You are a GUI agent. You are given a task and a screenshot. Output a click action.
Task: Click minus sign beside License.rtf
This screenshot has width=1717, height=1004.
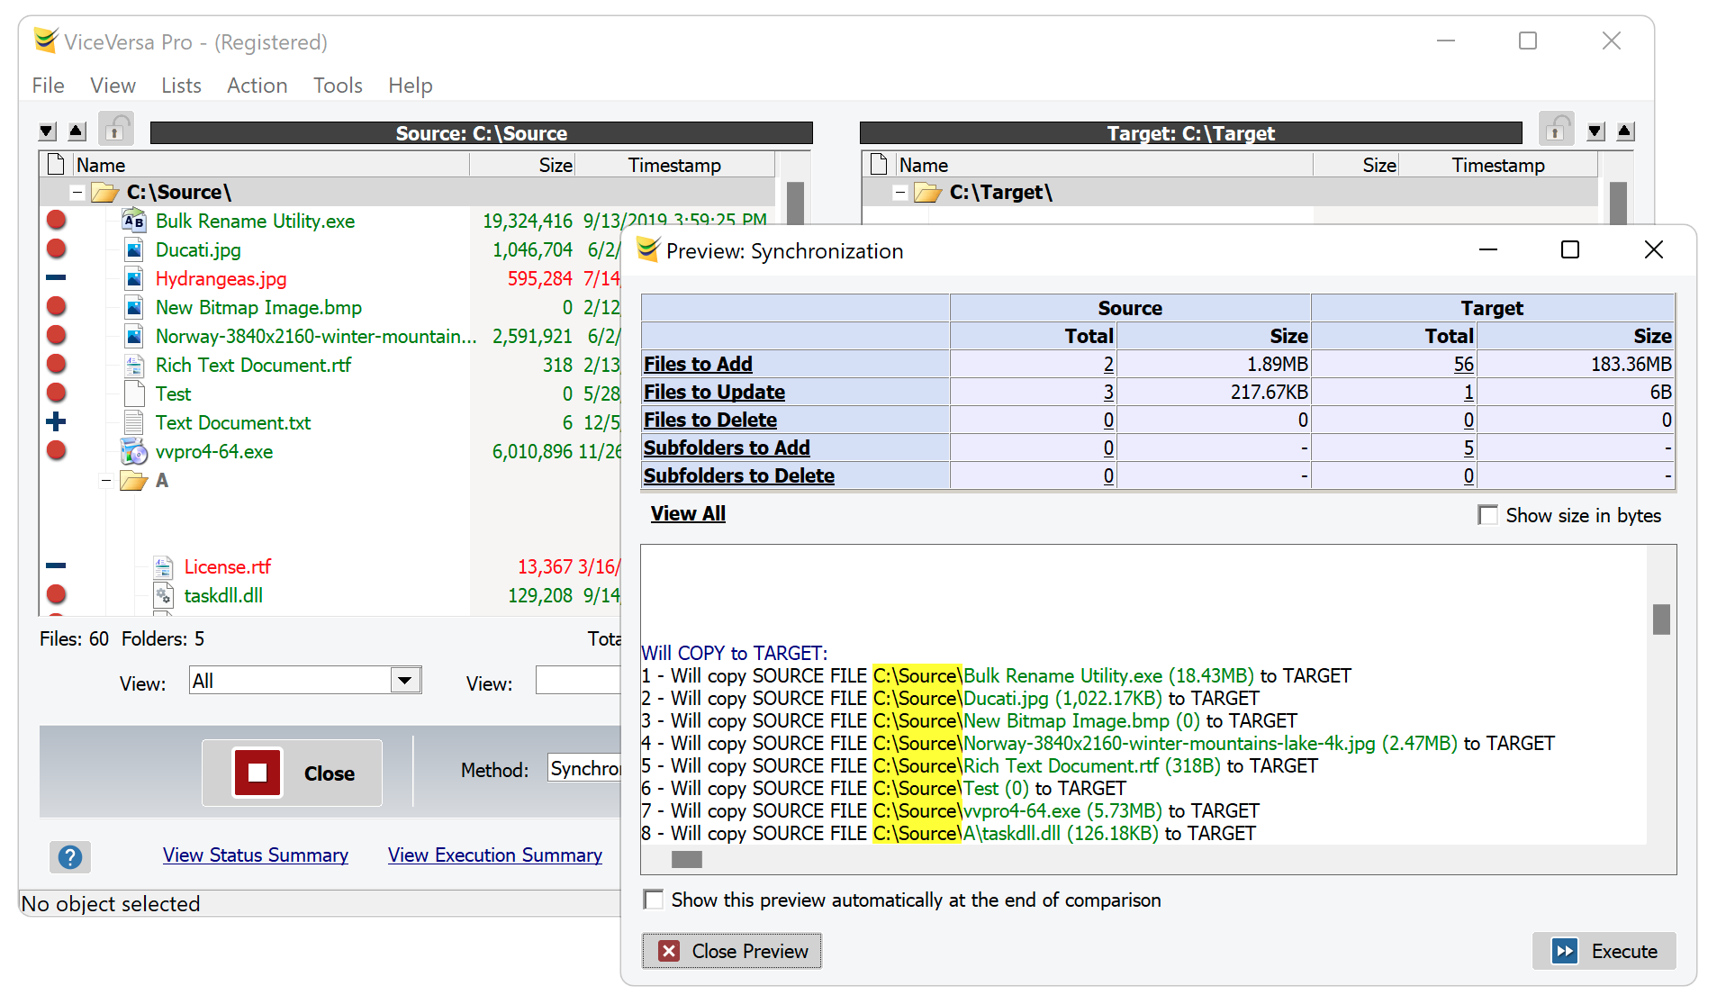tap(56, 565)
